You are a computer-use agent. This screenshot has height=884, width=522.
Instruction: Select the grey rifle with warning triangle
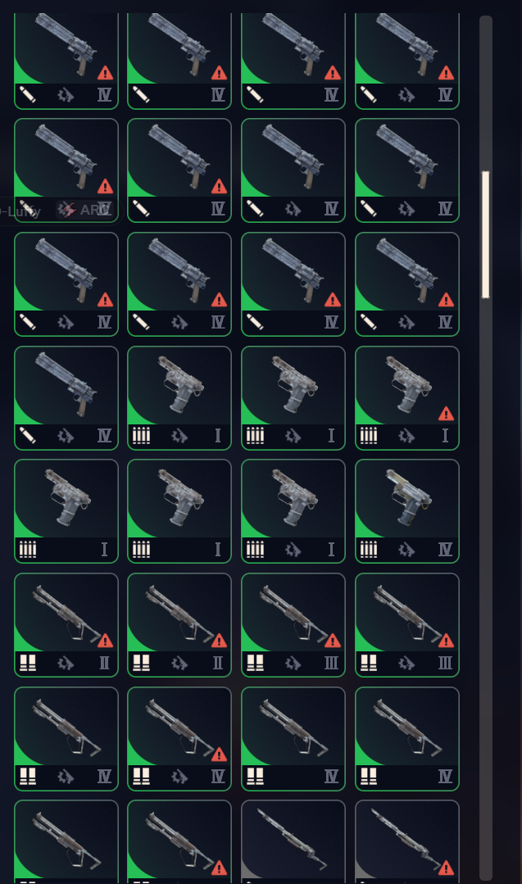(407, 841)
